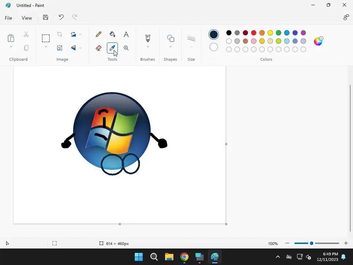The image size is (353, 265).
Task: Expand the Paste options dropdown
Action: (x=11, y=47)
